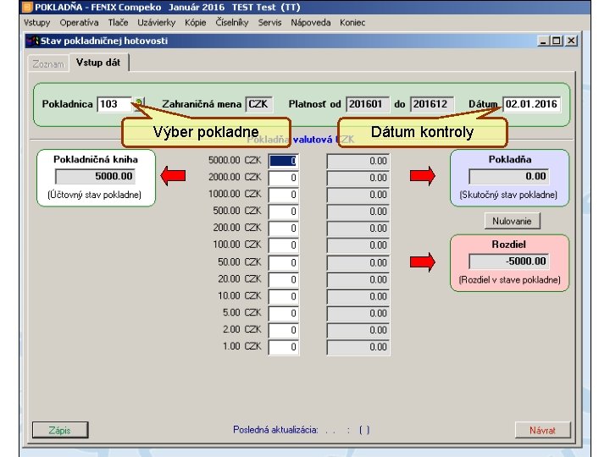Click count field for 20.00 CZK
Image resolution: width=610 pixels, height=457 pixels.
click(284, 280)
